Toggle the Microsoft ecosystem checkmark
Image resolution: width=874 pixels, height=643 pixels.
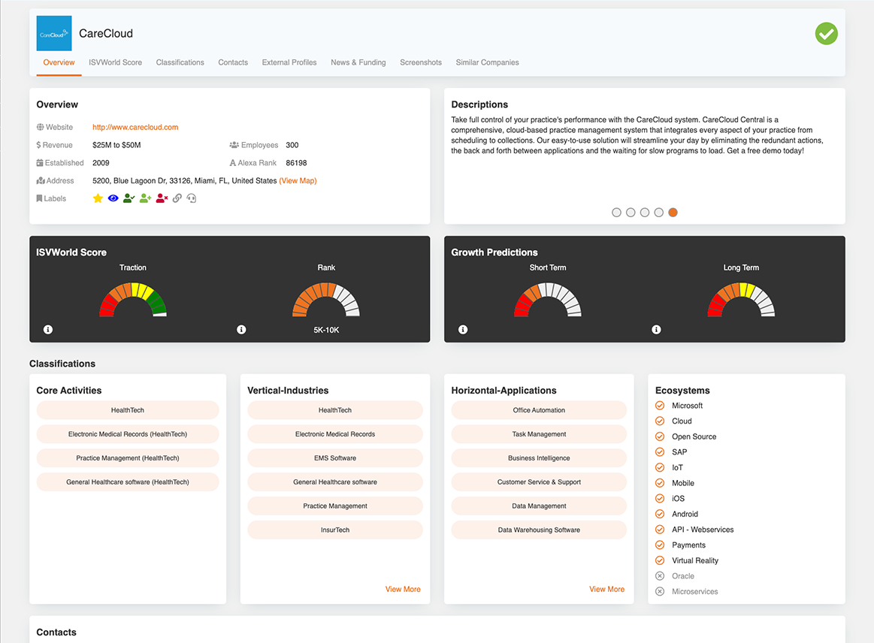[658, 405]
